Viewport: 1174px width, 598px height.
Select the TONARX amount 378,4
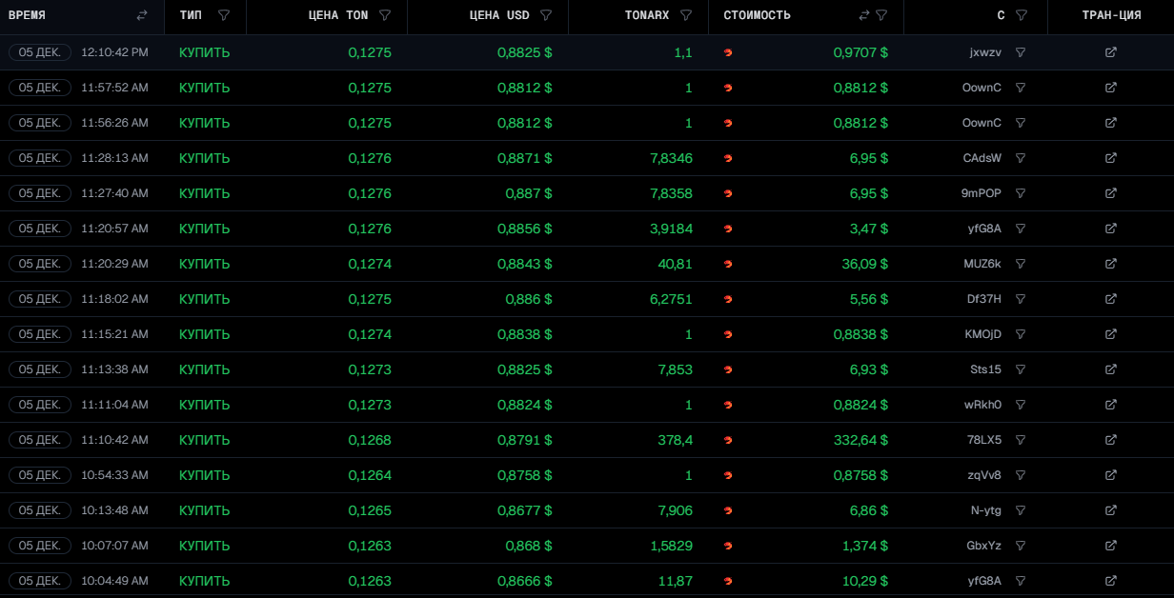[674, 440]
